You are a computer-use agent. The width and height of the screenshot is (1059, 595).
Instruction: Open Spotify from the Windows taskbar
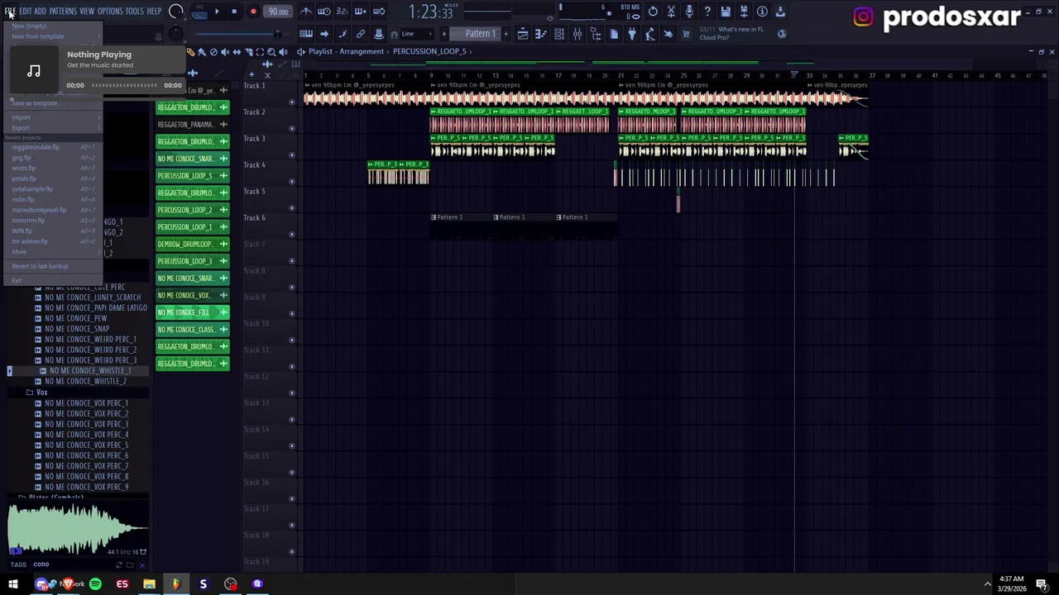tap(95, 584)
